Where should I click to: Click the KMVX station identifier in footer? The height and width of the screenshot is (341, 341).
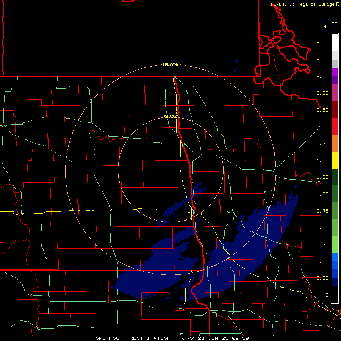coord(188,338)
